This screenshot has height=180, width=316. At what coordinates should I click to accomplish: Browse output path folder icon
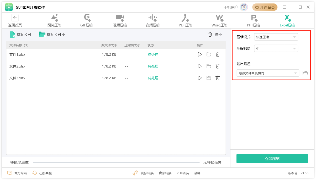(x=305, y=73)
